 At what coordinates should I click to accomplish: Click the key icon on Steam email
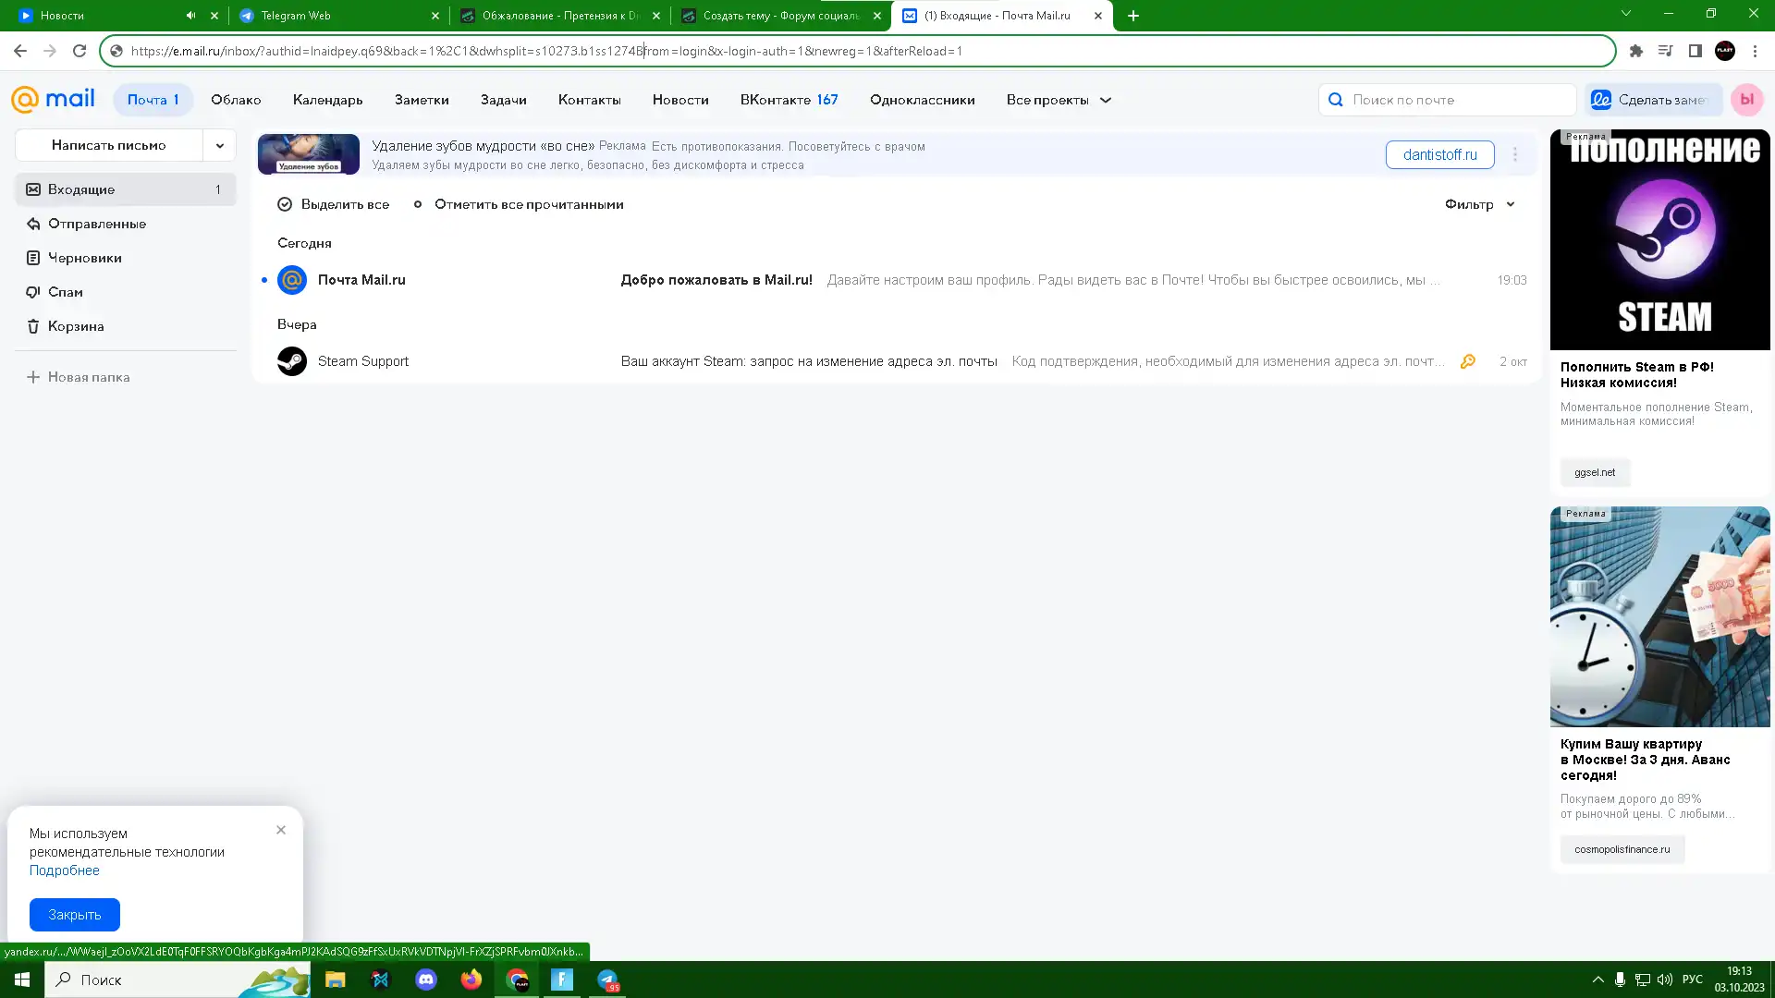(1467, 361)
